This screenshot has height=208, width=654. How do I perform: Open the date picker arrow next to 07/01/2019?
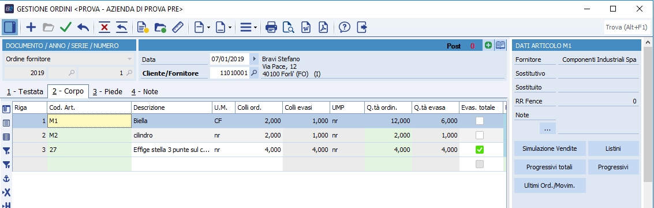254,60
